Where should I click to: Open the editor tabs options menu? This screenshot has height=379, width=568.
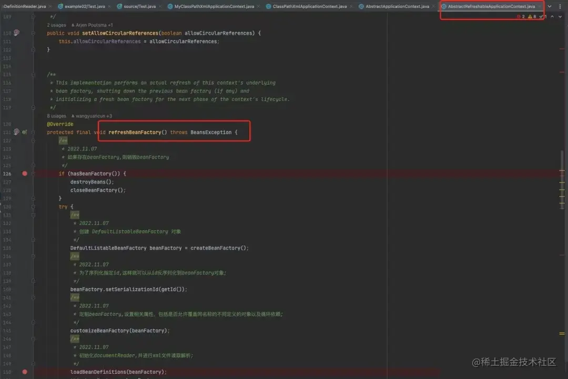pyautogui.click(x=560, y=6)
